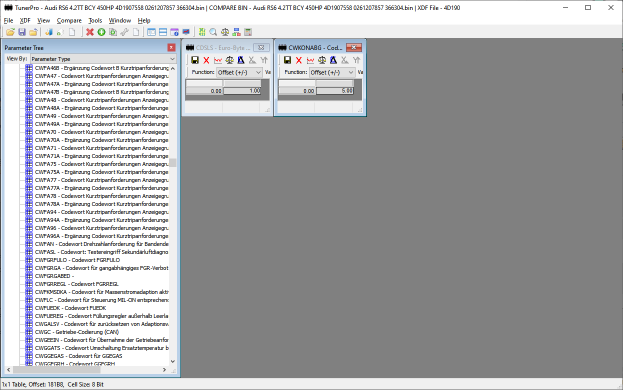623x390 pixels.
Task: Click the open bin folder icon in main toolbar
Action: click(10, 32)
